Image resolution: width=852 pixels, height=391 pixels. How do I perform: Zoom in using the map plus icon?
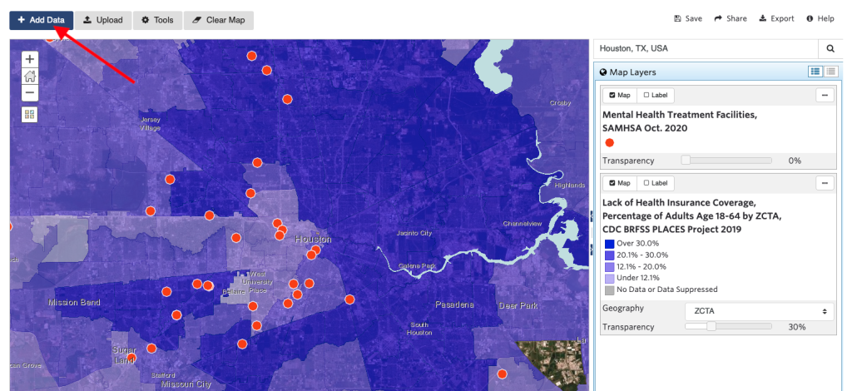(30, 59)
